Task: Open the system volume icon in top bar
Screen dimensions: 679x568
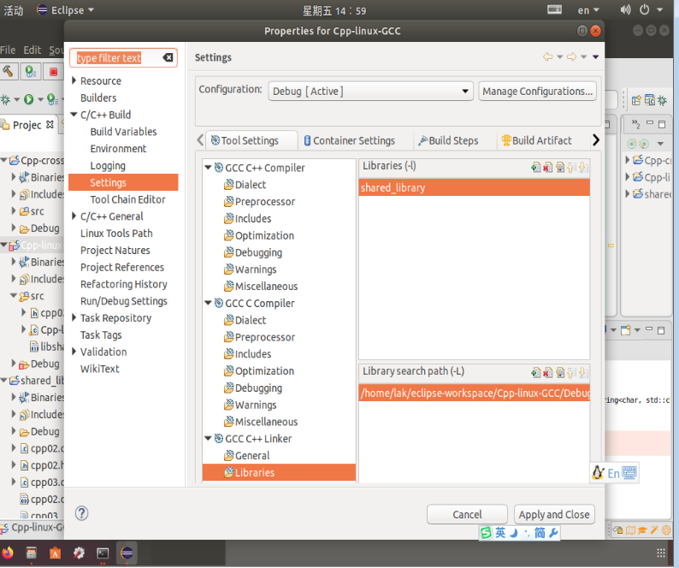Action: pos(625,9)
